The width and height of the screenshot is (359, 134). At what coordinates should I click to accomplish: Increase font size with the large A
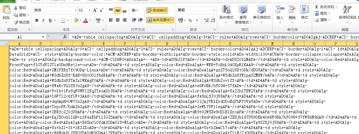pyautogui.click(x=95, y=10)
